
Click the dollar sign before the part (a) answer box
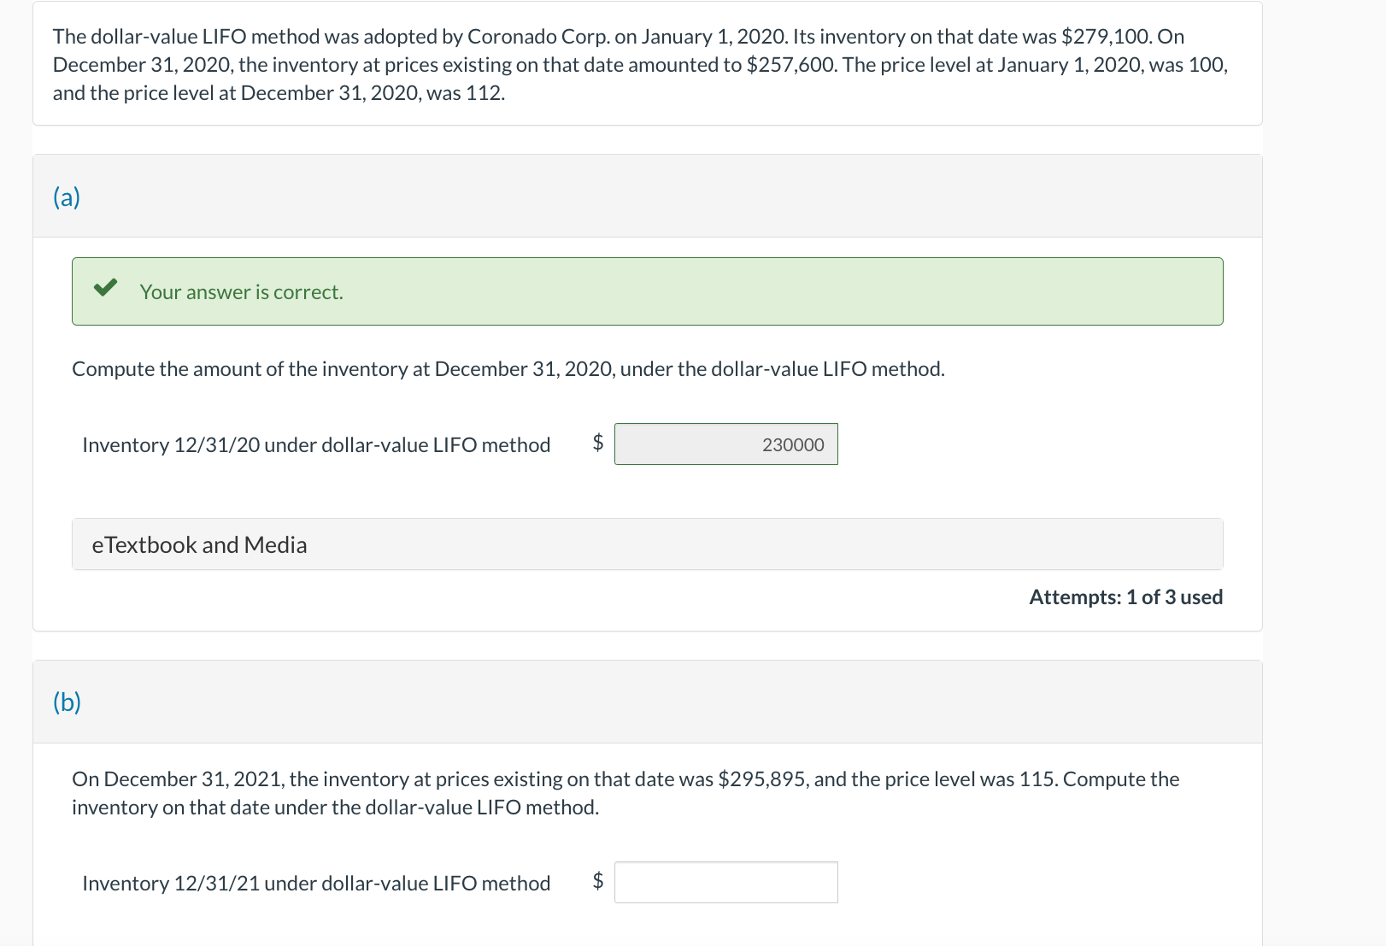(597, 444)
